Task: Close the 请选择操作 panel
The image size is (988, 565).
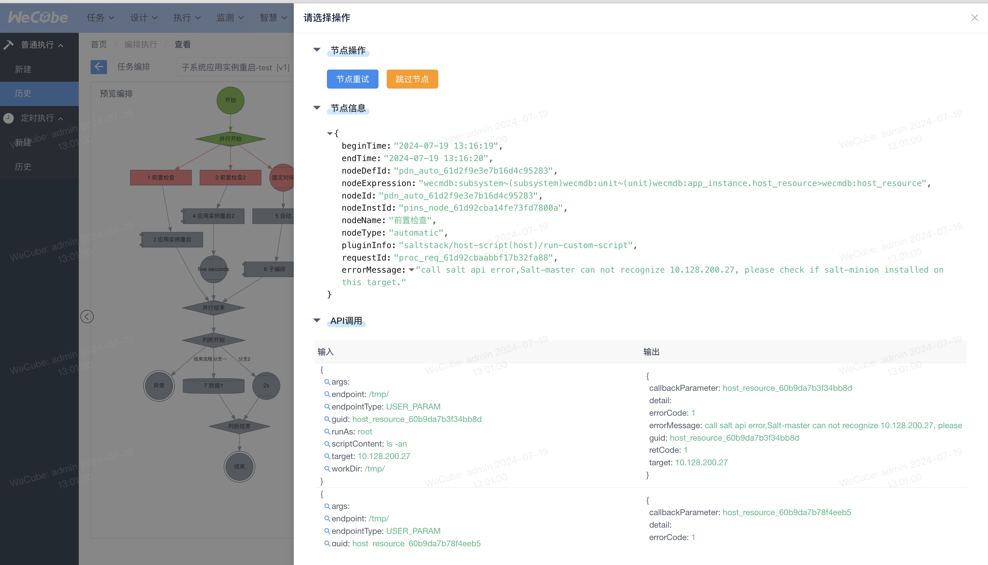Action: [975, 17]
